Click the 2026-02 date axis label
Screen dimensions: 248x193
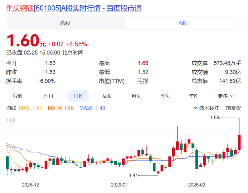pyautogui.click(x=196, y=185)
